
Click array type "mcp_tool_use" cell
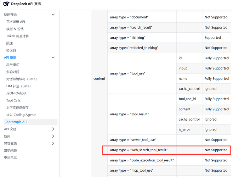coord(142,171)
